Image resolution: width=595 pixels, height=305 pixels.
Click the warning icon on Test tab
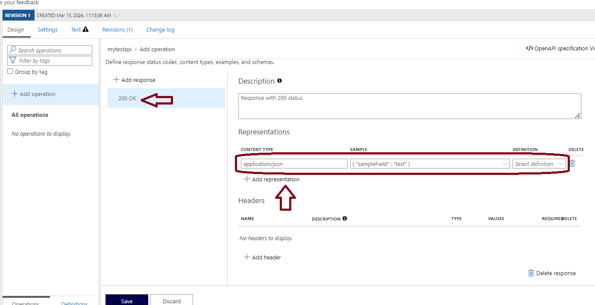pyautogui.click(x=85, y=29)
